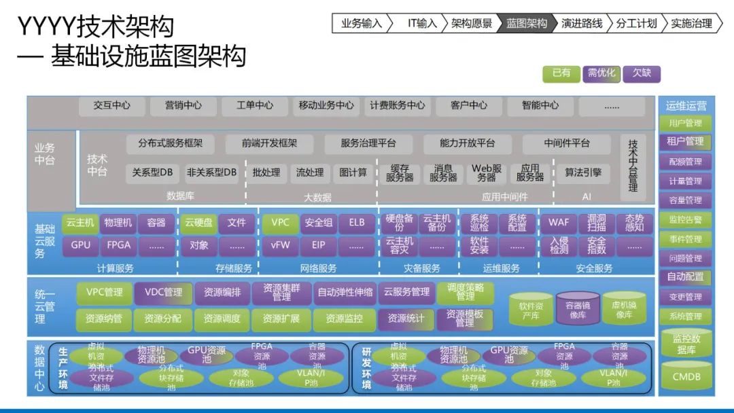Open the 云硬盘 storage service icon
Image resolution: width=734 pixels, height=413 pixels.
coord(197,223)
